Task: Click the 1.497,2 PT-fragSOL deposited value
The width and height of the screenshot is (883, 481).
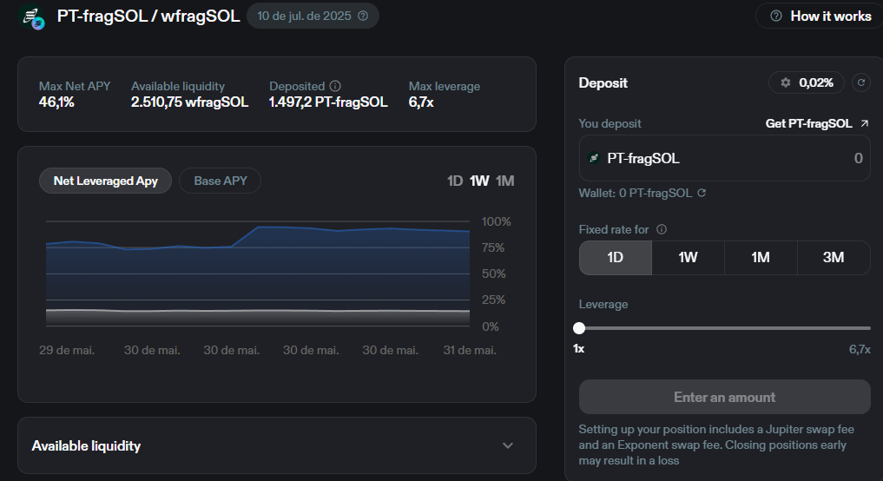Action: 328,102
